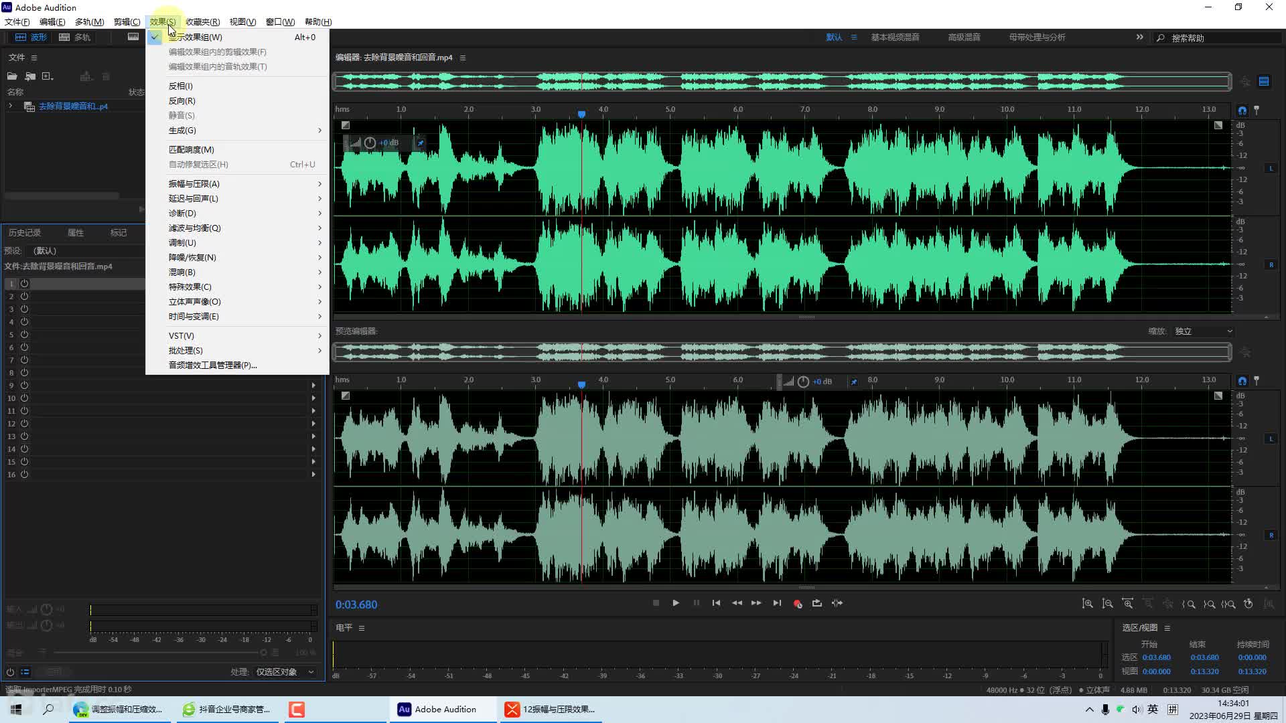Switch to Waveform view 波形
The height and width of the screenshot is (723, 1286).
point(31,37)
